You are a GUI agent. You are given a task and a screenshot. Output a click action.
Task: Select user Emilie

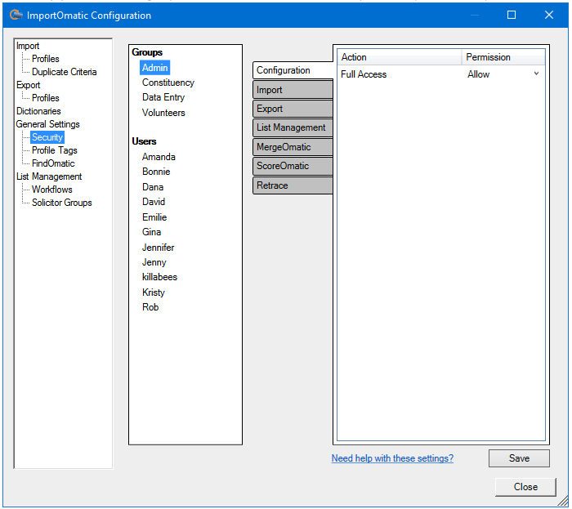pos(154,217)
